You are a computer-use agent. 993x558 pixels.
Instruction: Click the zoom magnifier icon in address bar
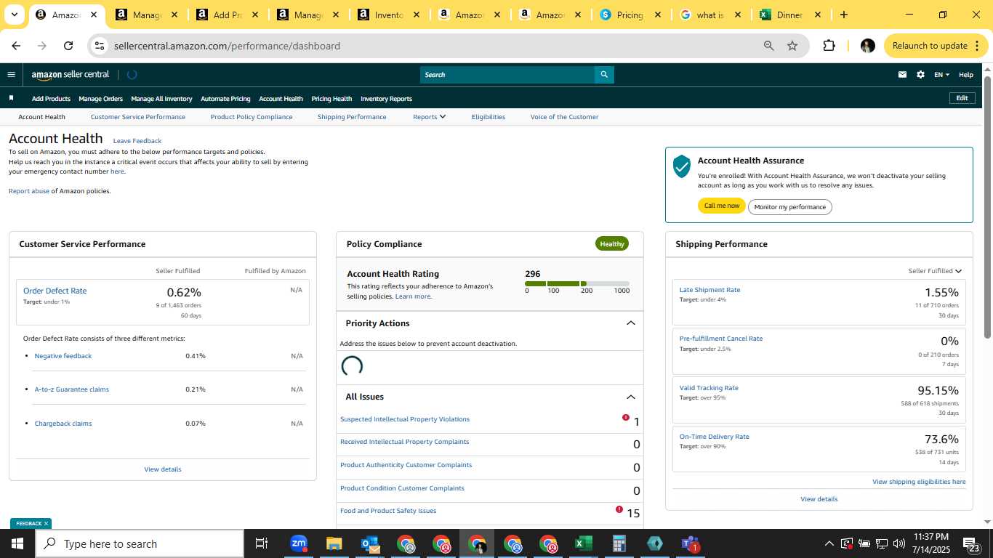(768, 46)
